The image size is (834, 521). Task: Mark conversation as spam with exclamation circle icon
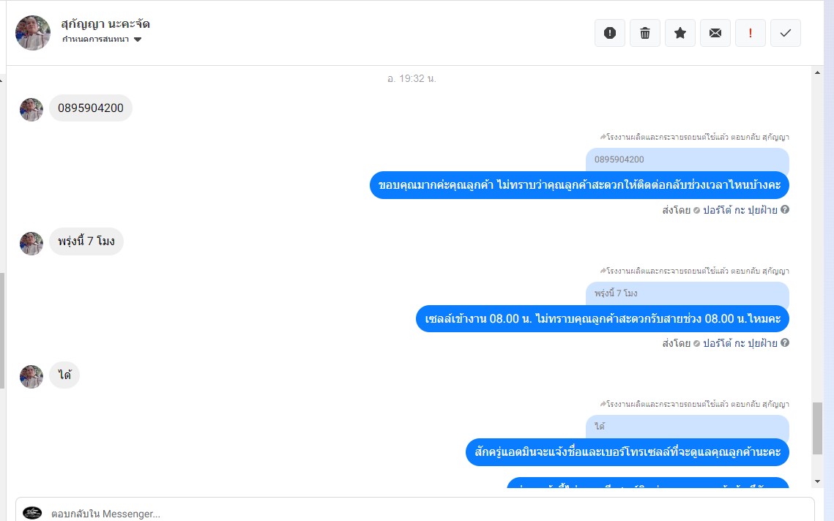(609, 33)
